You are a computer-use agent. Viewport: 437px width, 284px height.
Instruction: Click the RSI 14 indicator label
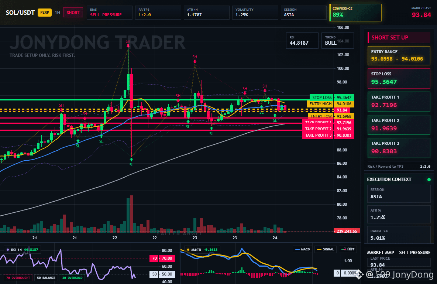point(22,250)
